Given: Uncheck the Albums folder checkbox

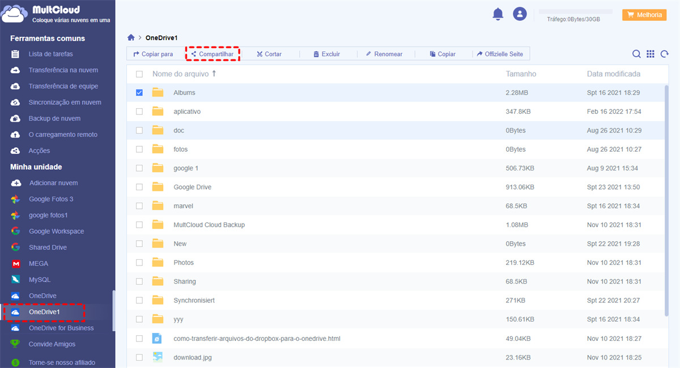Looking at the screenshot, I should tap(139, 93).
